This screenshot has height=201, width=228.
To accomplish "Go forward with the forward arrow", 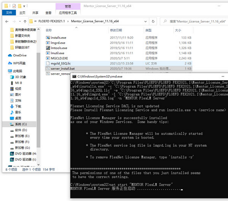I will (x=14, y=22).
